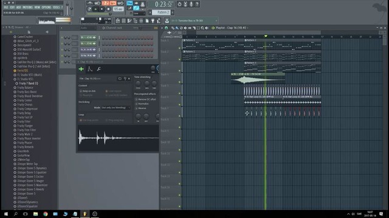Viewport: 389px width, 218px height.
Task: Click the undo history circular-arrow icon
Action: [x=179, y=4]
